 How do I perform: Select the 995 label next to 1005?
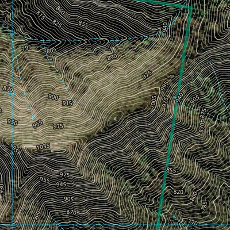point(165,86)
